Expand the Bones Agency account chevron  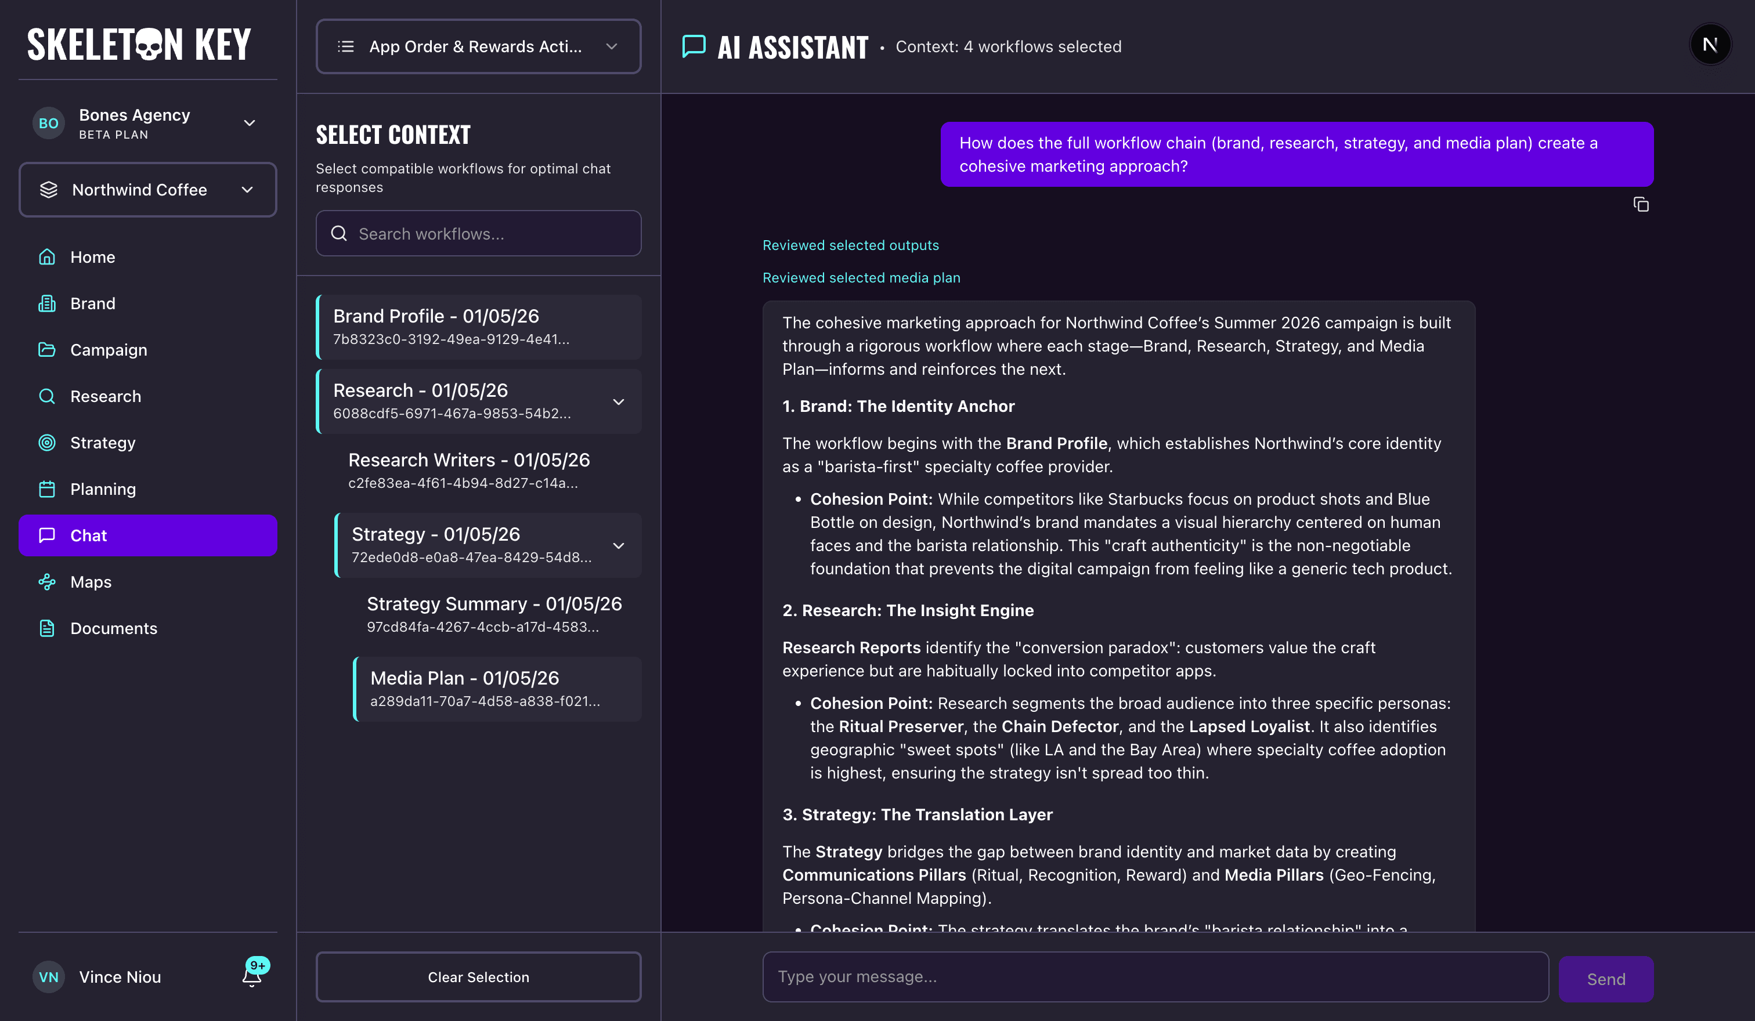250,123
